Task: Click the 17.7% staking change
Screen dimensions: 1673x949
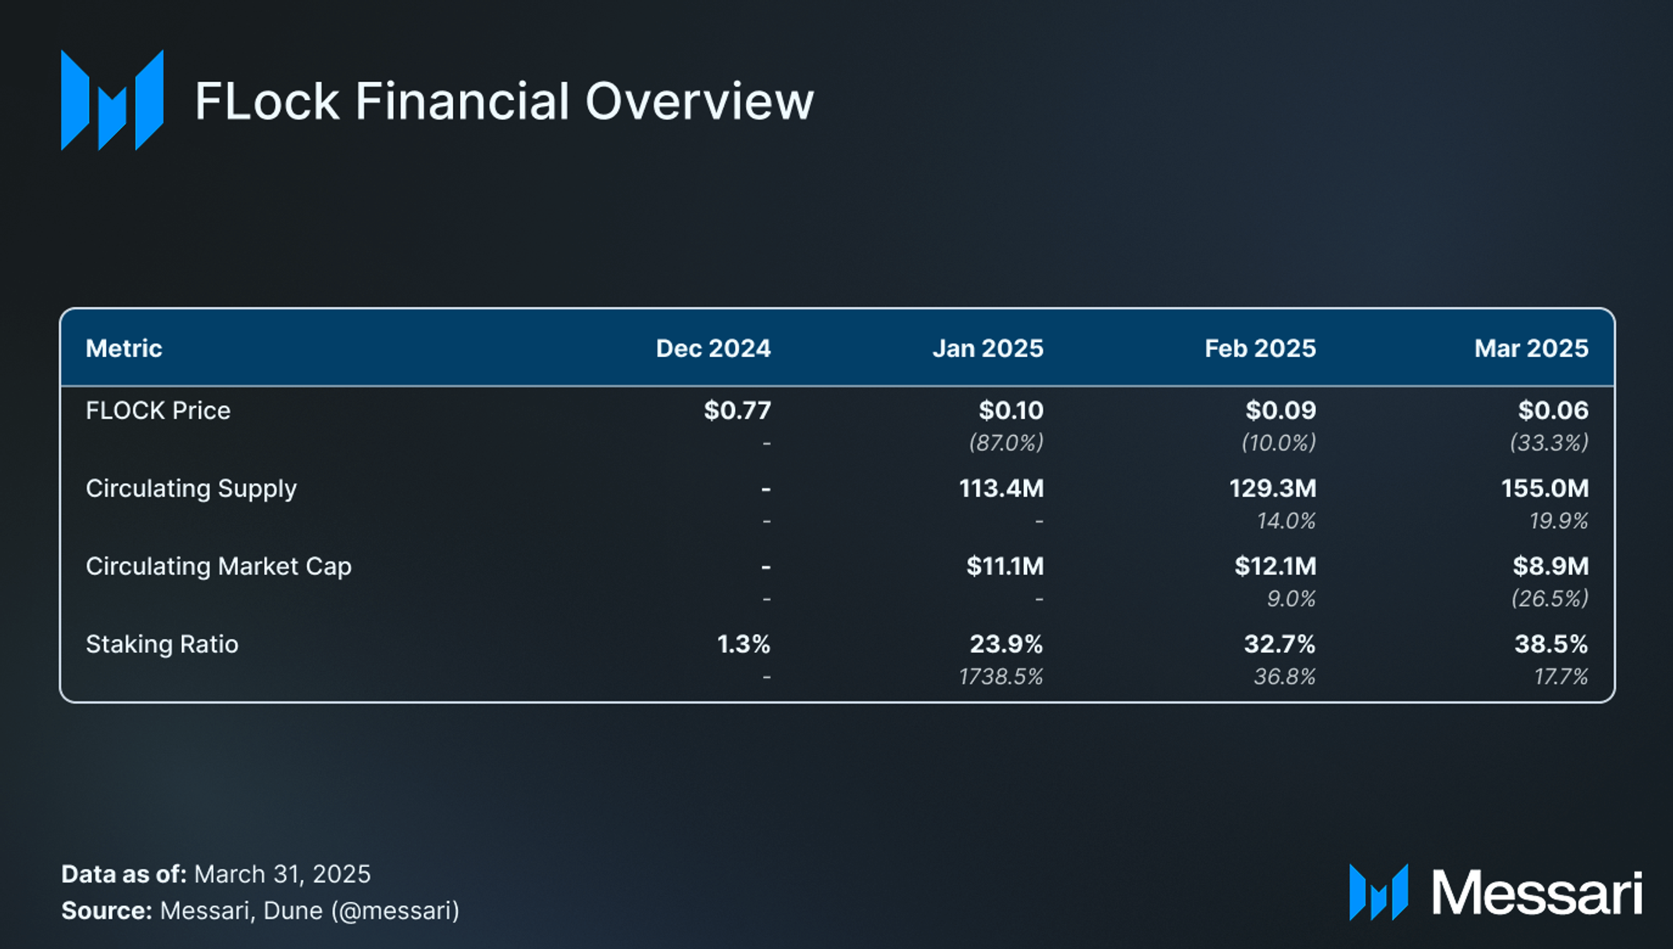Action: coord(1561,676)
